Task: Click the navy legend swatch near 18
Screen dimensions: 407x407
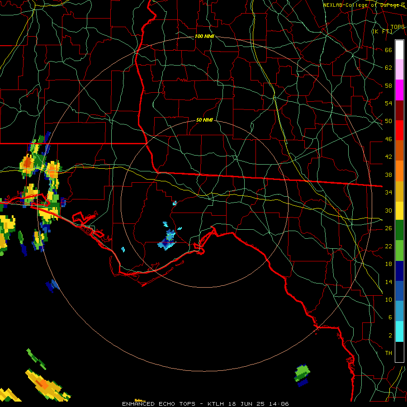Action: coord(399,271)
